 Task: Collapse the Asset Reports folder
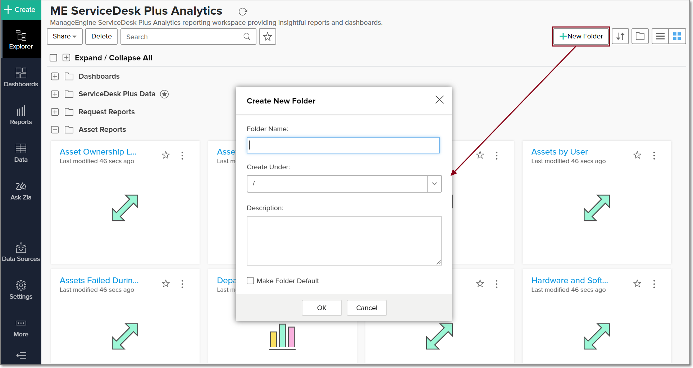click(55, 130)
